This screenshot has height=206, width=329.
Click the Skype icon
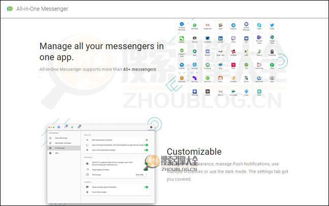(259, 25)
